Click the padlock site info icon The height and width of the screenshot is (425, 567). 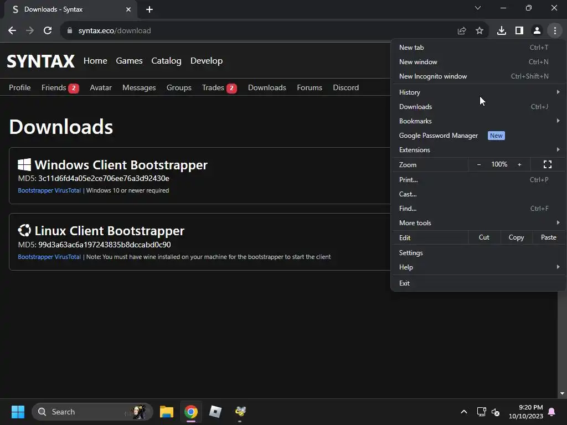(69, 31)
